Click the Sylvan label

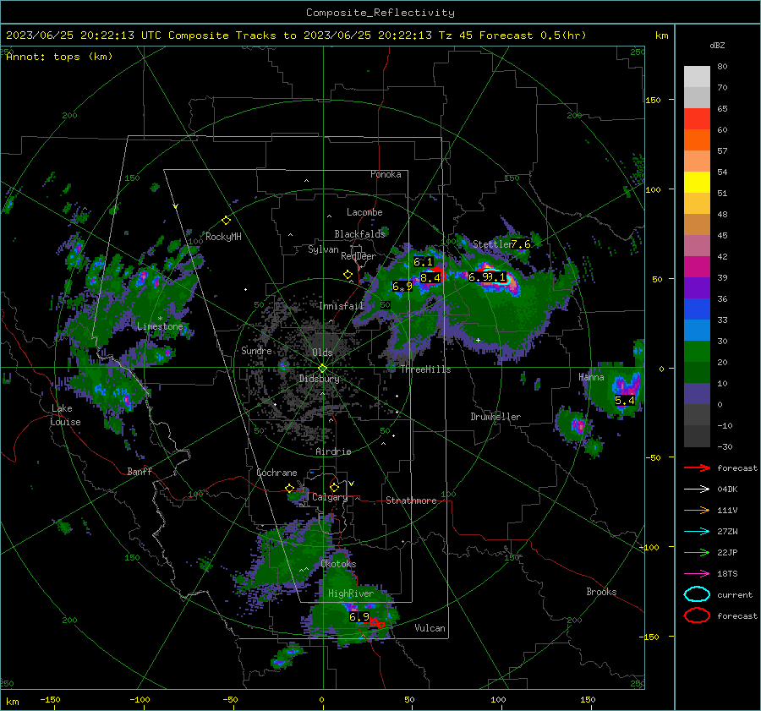[x=323, y=249]
